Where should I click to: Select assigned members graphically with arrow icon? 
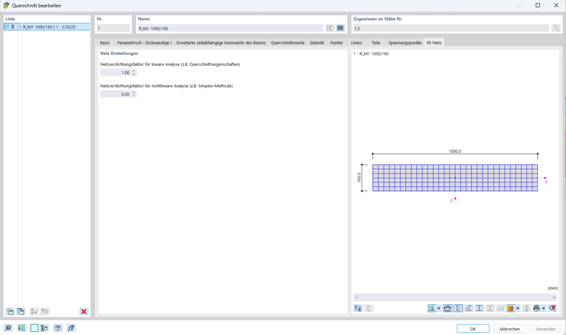(556, 27)
